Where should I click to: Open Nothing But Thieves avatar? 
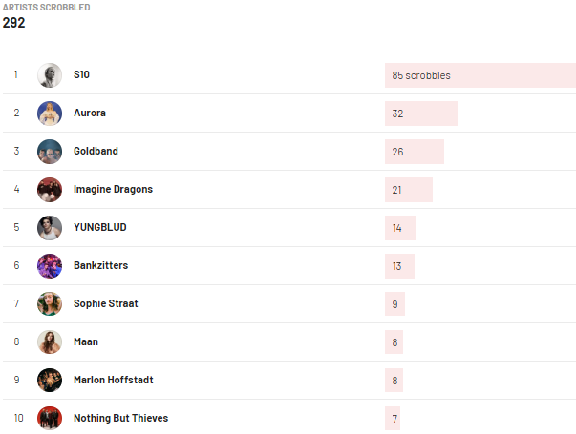point(50,419)
